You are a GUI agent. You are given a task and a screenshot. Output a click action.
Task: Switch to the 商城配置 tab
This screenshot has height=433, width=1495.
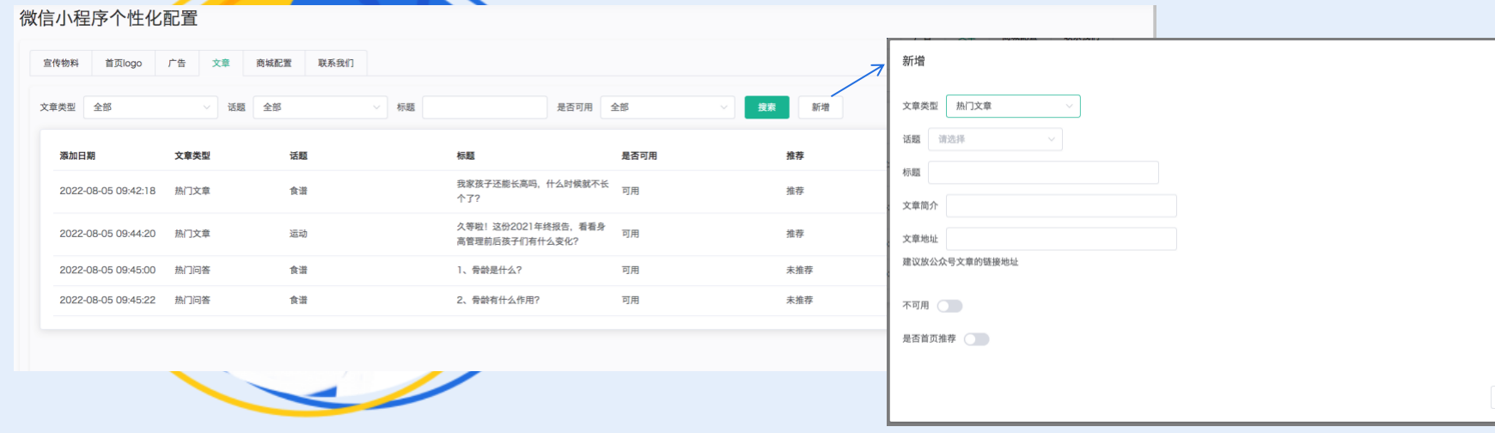pyautogui.click(x=274, y=64)
